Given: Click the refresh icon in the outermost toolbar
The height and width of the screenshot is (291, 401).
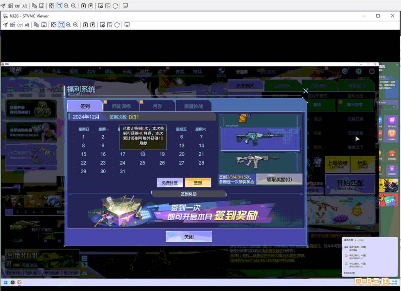Looking at the screenshot, I should (116, 6).
